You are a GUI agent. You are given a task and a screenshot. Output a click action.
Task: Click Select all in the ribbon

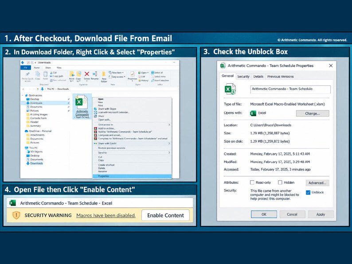pyautogui.click(x=157, y=73)
